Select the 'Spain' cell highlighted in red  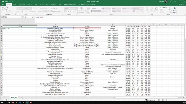click(x=87, y=28)
